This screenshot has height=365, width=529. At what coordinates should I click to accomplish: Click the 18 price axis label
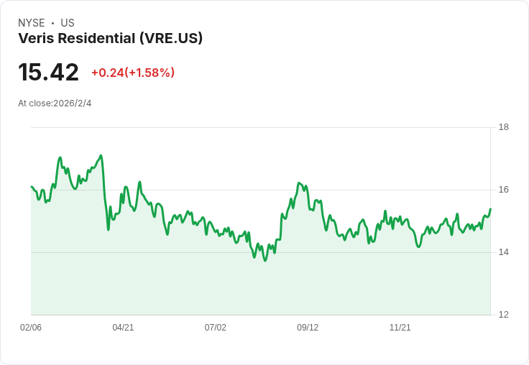tap(504, 127)
